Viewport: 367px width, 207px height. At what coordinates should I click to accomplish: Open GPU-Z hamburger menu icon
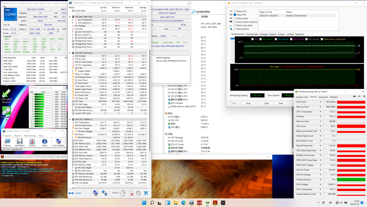(364, 96)
